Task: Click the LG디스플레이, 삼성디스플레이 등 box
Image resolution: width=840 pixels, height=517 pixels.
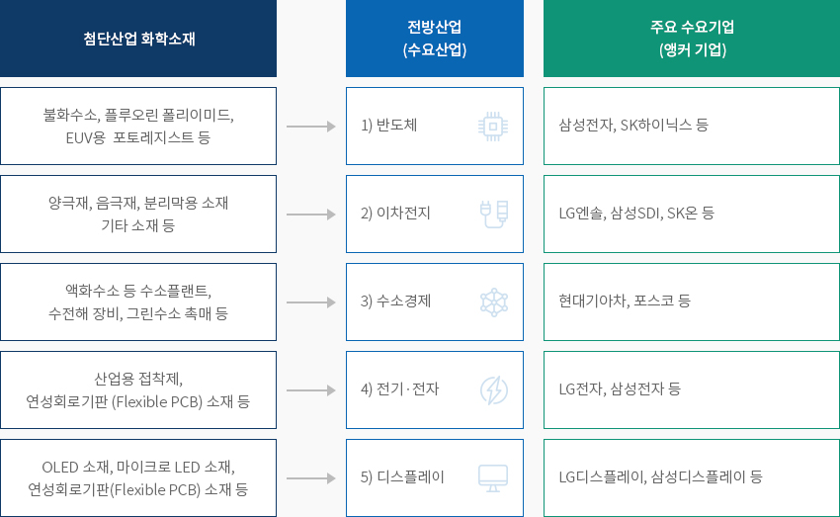Action: click(692, 477)
